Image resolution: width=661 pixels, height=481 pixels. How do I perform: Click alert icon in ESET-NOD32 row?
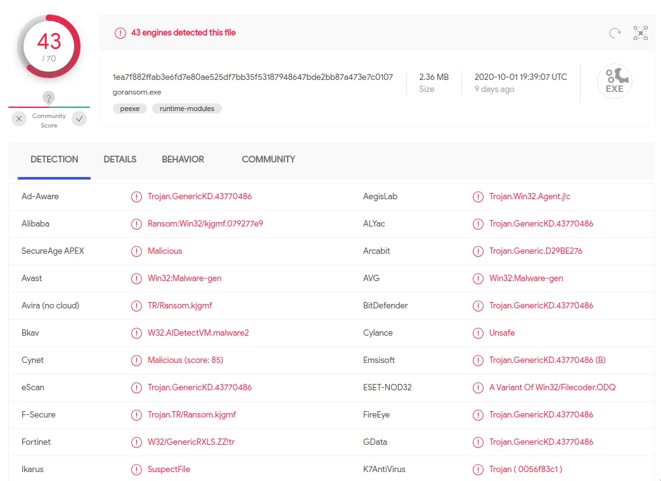pos(478,388)
